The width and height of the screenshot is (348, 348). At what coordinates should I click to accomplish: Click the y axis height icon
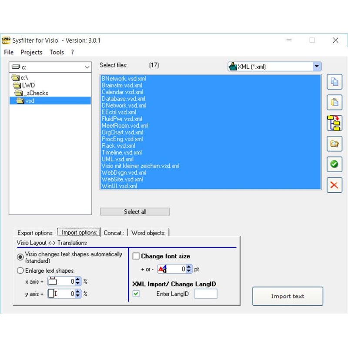53,294
